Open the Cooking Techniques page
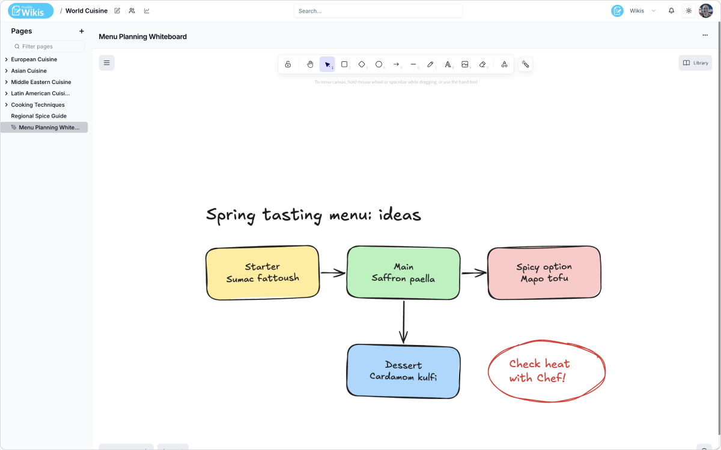Image resolution: width=721 pixels, height=450 pixels. [38, 105]
